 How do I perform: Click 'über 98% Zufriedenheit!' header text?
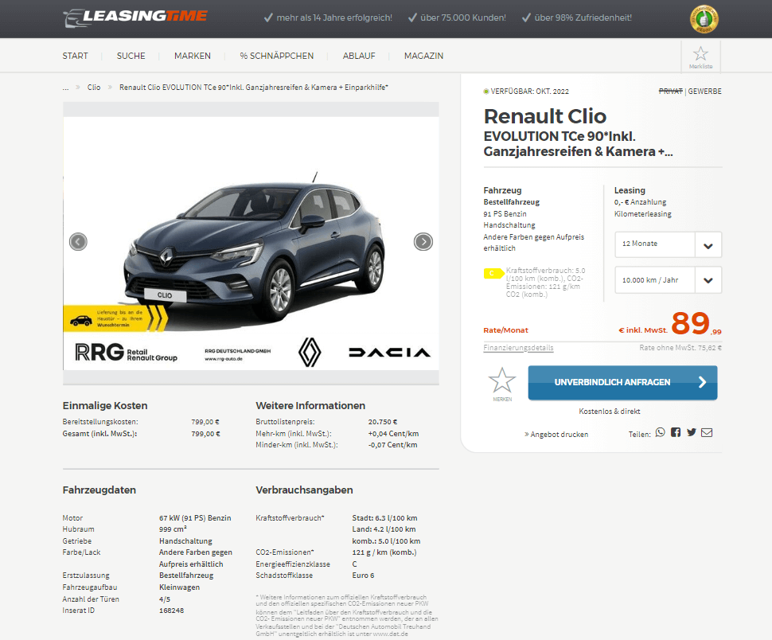click(x=583, y=18)
